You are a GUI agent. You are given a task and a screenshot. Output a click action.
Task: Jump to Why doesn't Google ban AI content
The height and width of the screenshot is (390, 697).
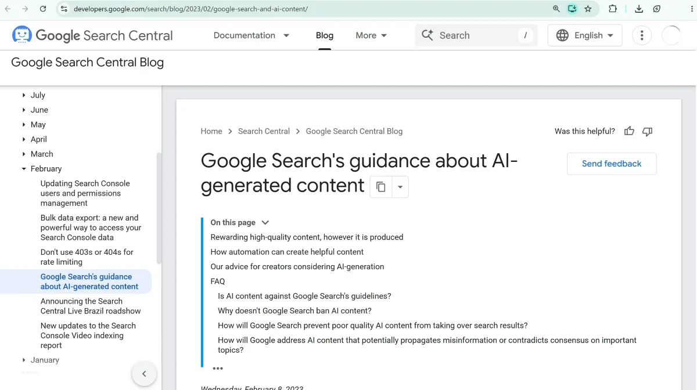coord(294,311)
